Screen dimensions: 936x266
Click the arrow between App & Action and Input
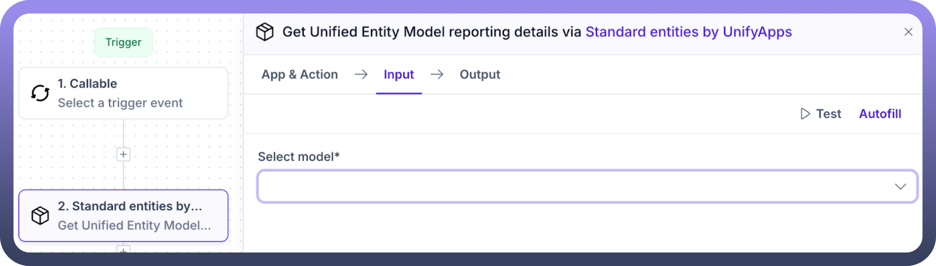click(361, 75)
